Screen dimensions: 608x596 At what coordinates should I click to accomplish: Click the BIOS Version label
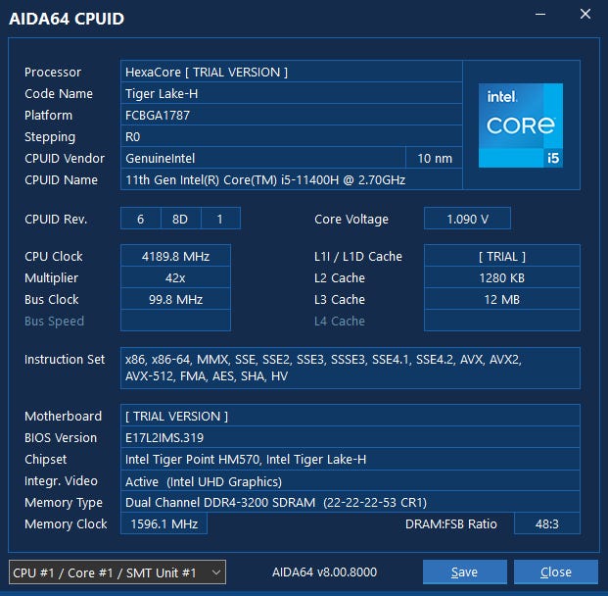[61, 437]
